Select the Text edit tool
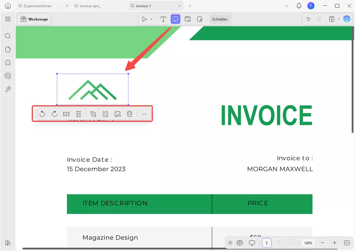 coord(163,19)
